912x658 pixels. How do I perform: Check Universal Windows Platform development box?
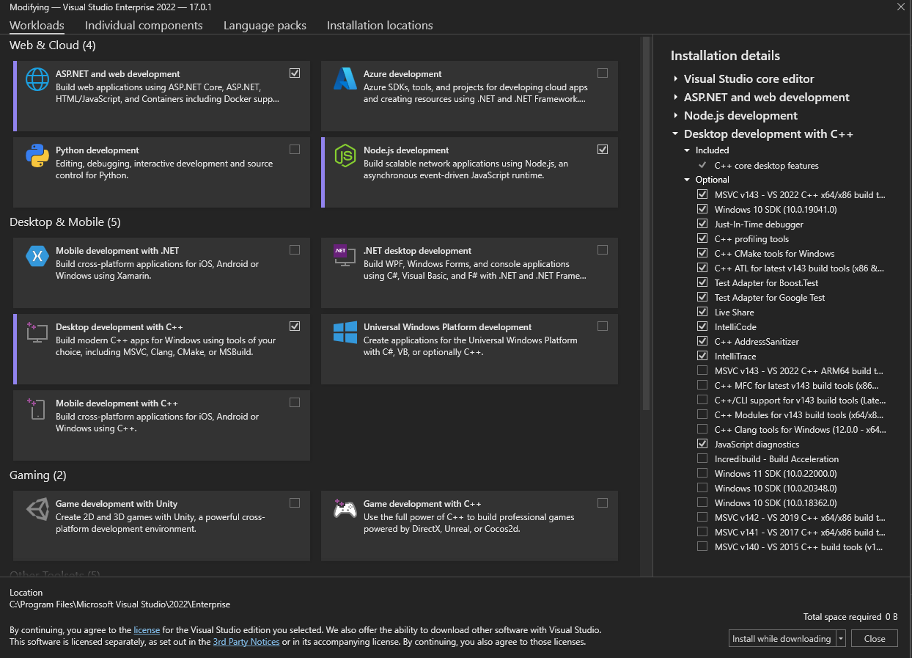click(603, 326)
